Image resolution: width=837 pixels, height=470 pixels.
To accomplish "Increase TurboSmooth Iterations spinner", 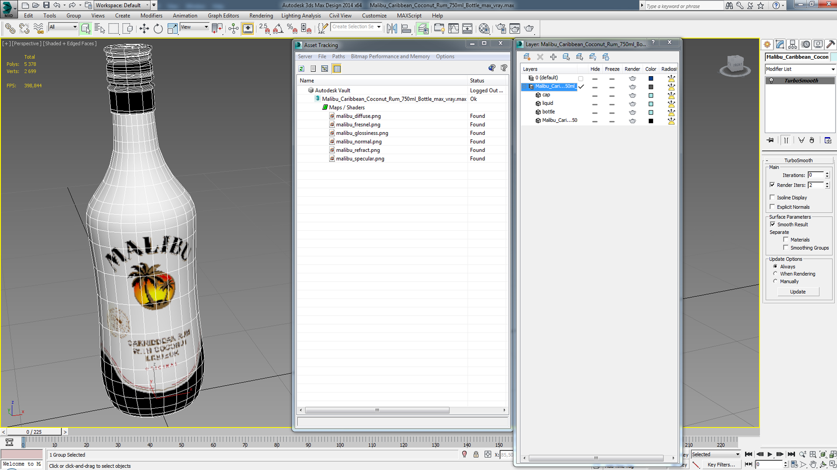I will (827, 173).
